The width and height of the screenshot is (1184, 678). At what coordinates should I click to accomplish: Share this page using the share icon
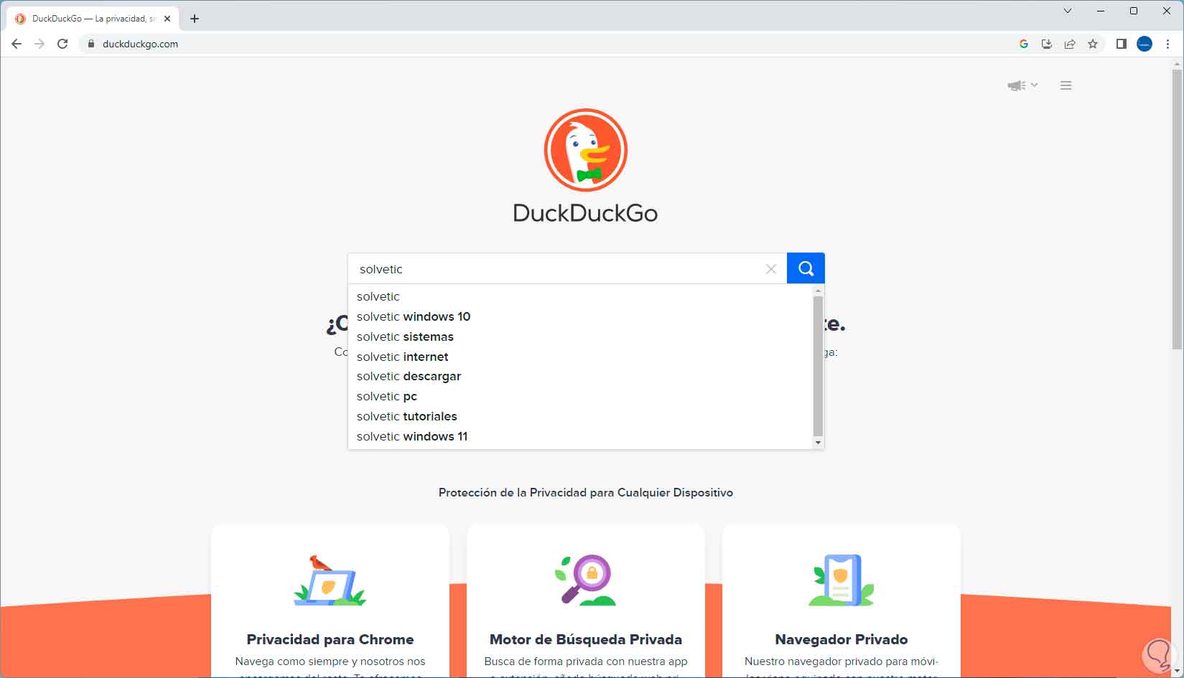tap(1070, 44)
